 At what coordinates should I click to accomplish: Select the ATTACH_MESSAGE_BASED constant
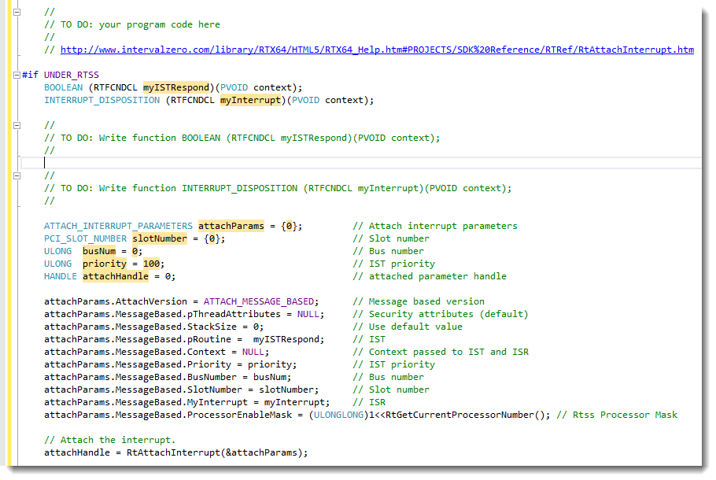coord(259,301)
